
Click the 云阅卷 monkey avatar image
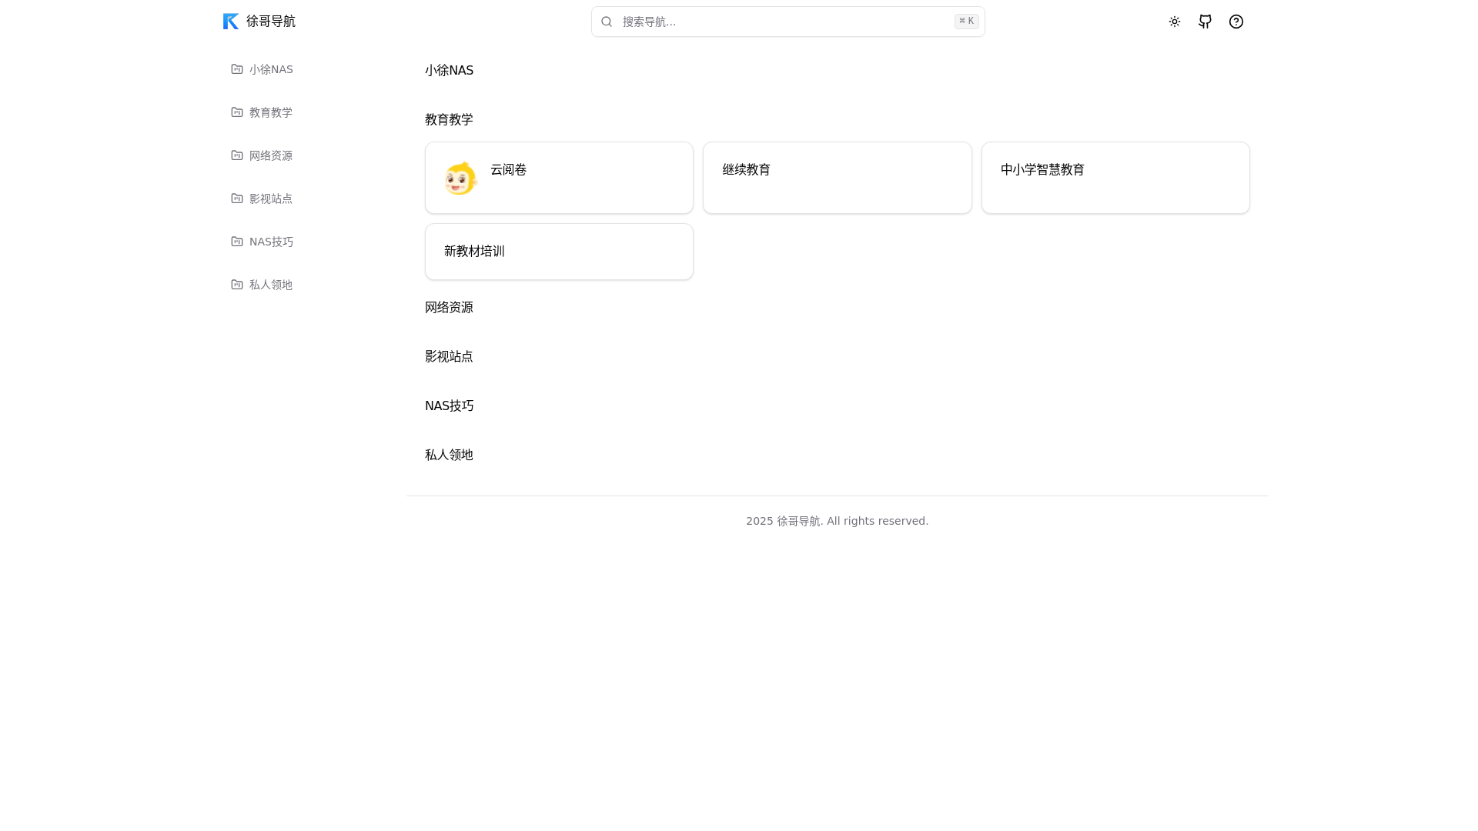click(x=460, y=179)
